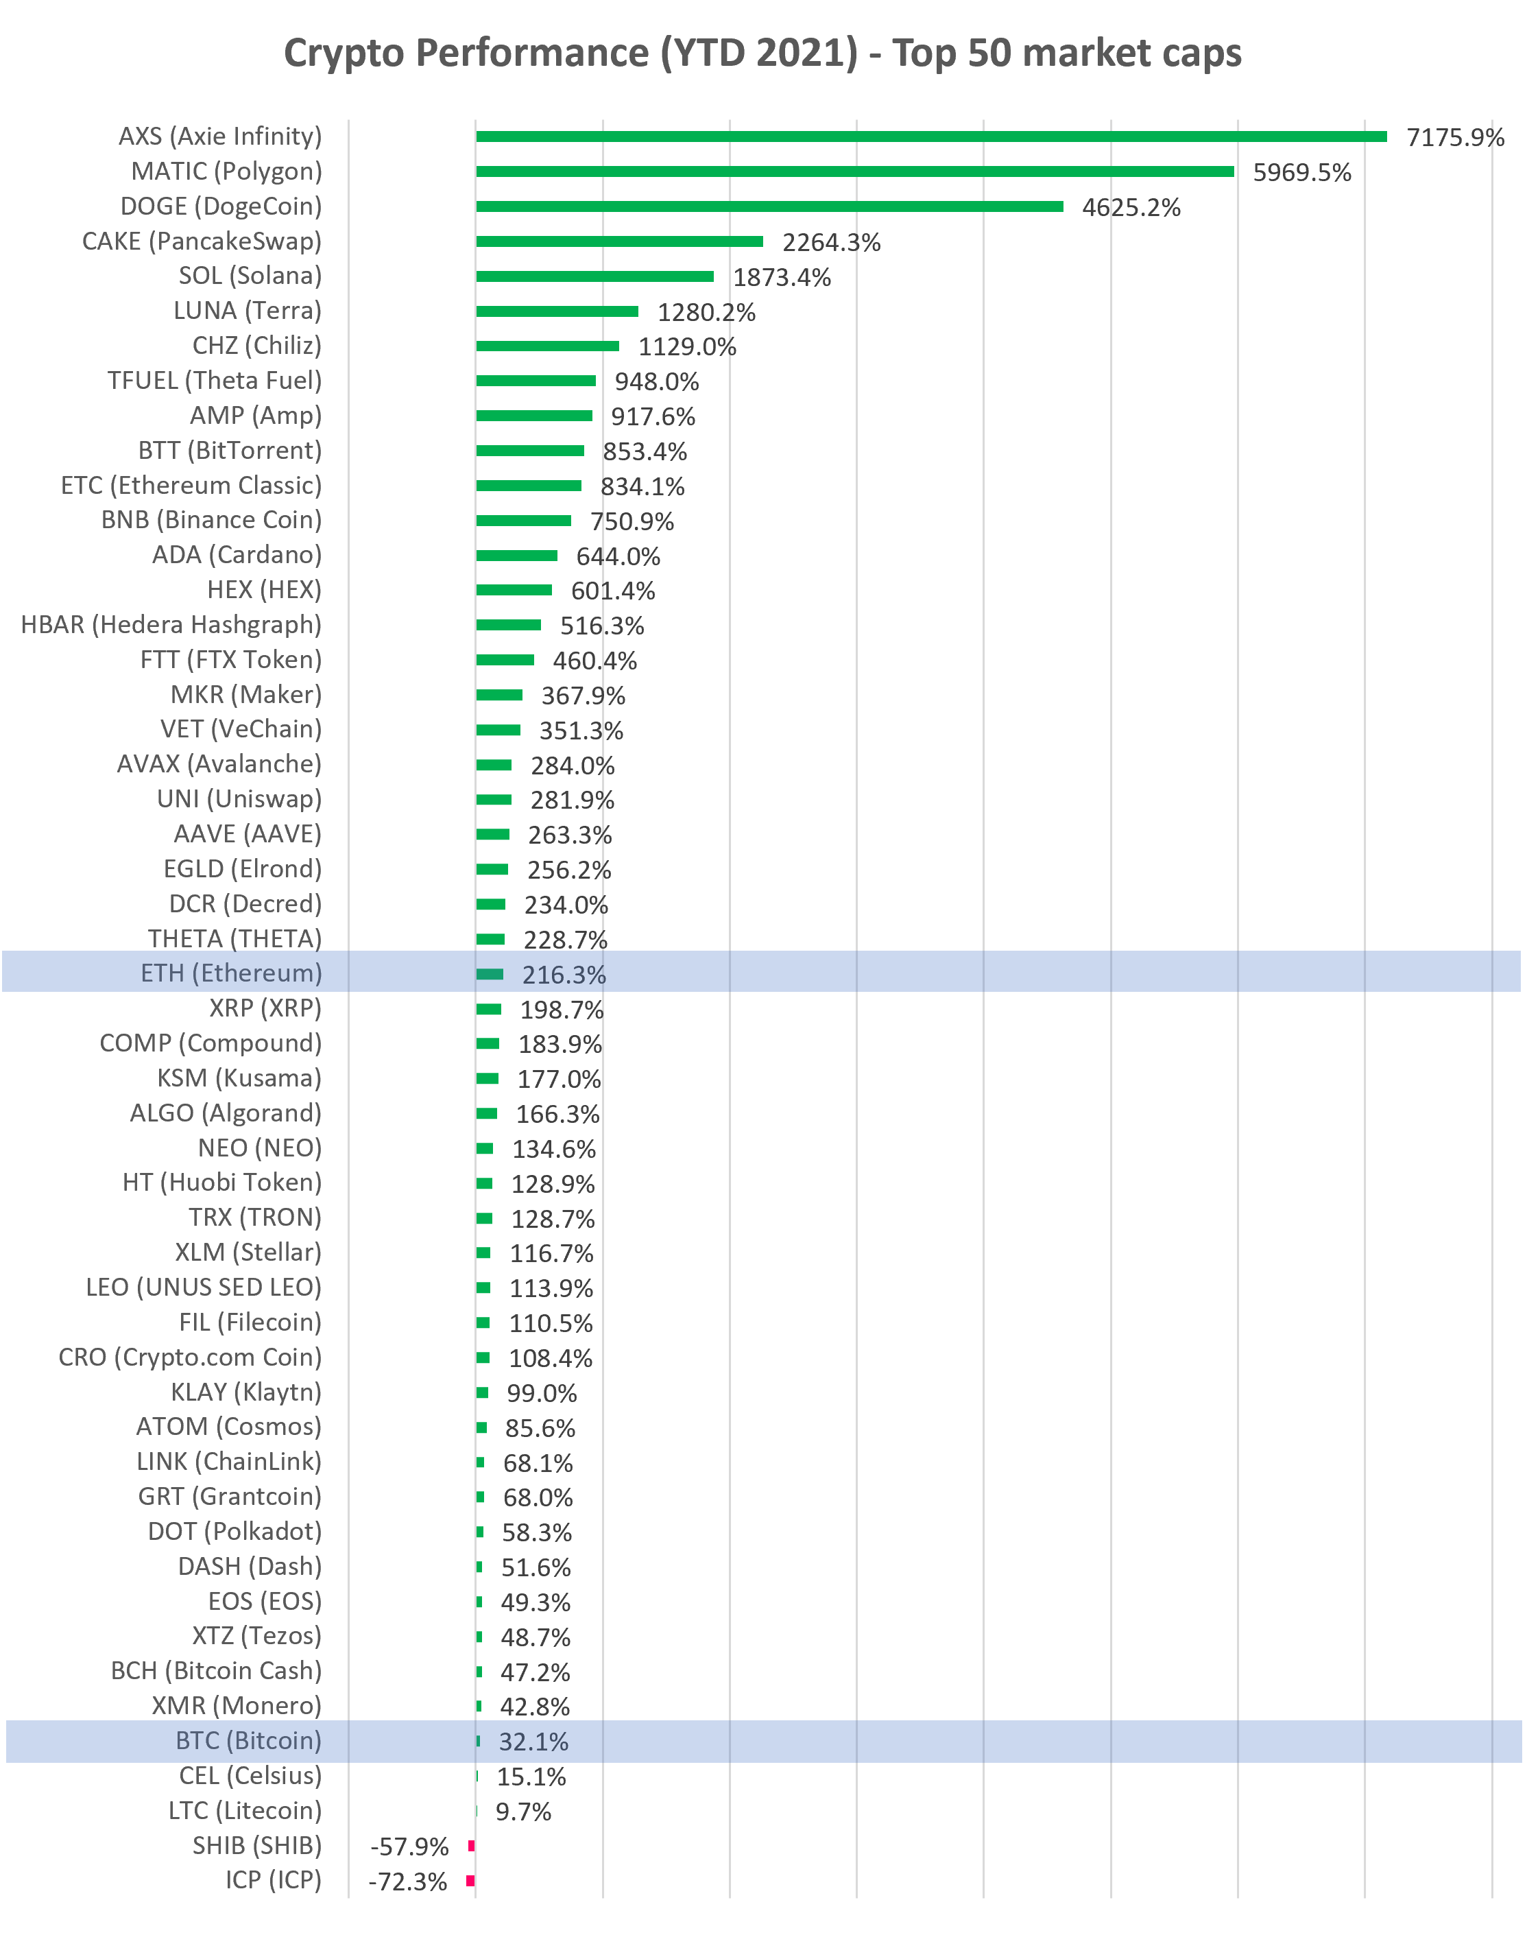The image size is (1527, 1935).
Task: Select the ADA (Cardano) label
Action: point(237,554)
